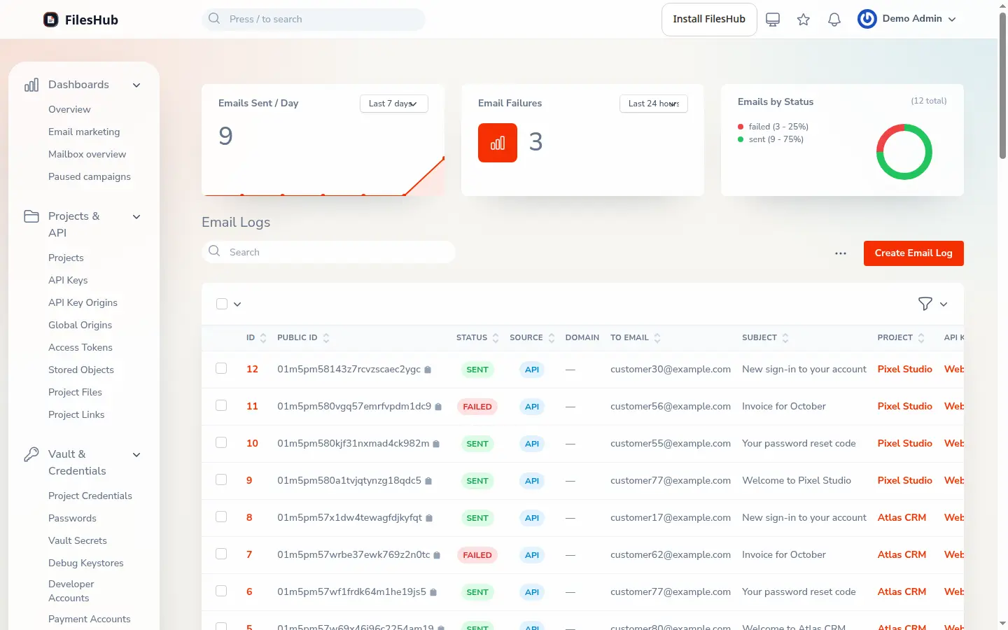
Task: Click the Vault & Credentials key icon
Action: click(x=31, y=454)
